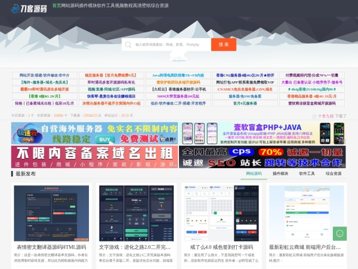Click the 不限内容备案域名出租 banner
This screenshot has width=358, height=269.
pos(94,157)
